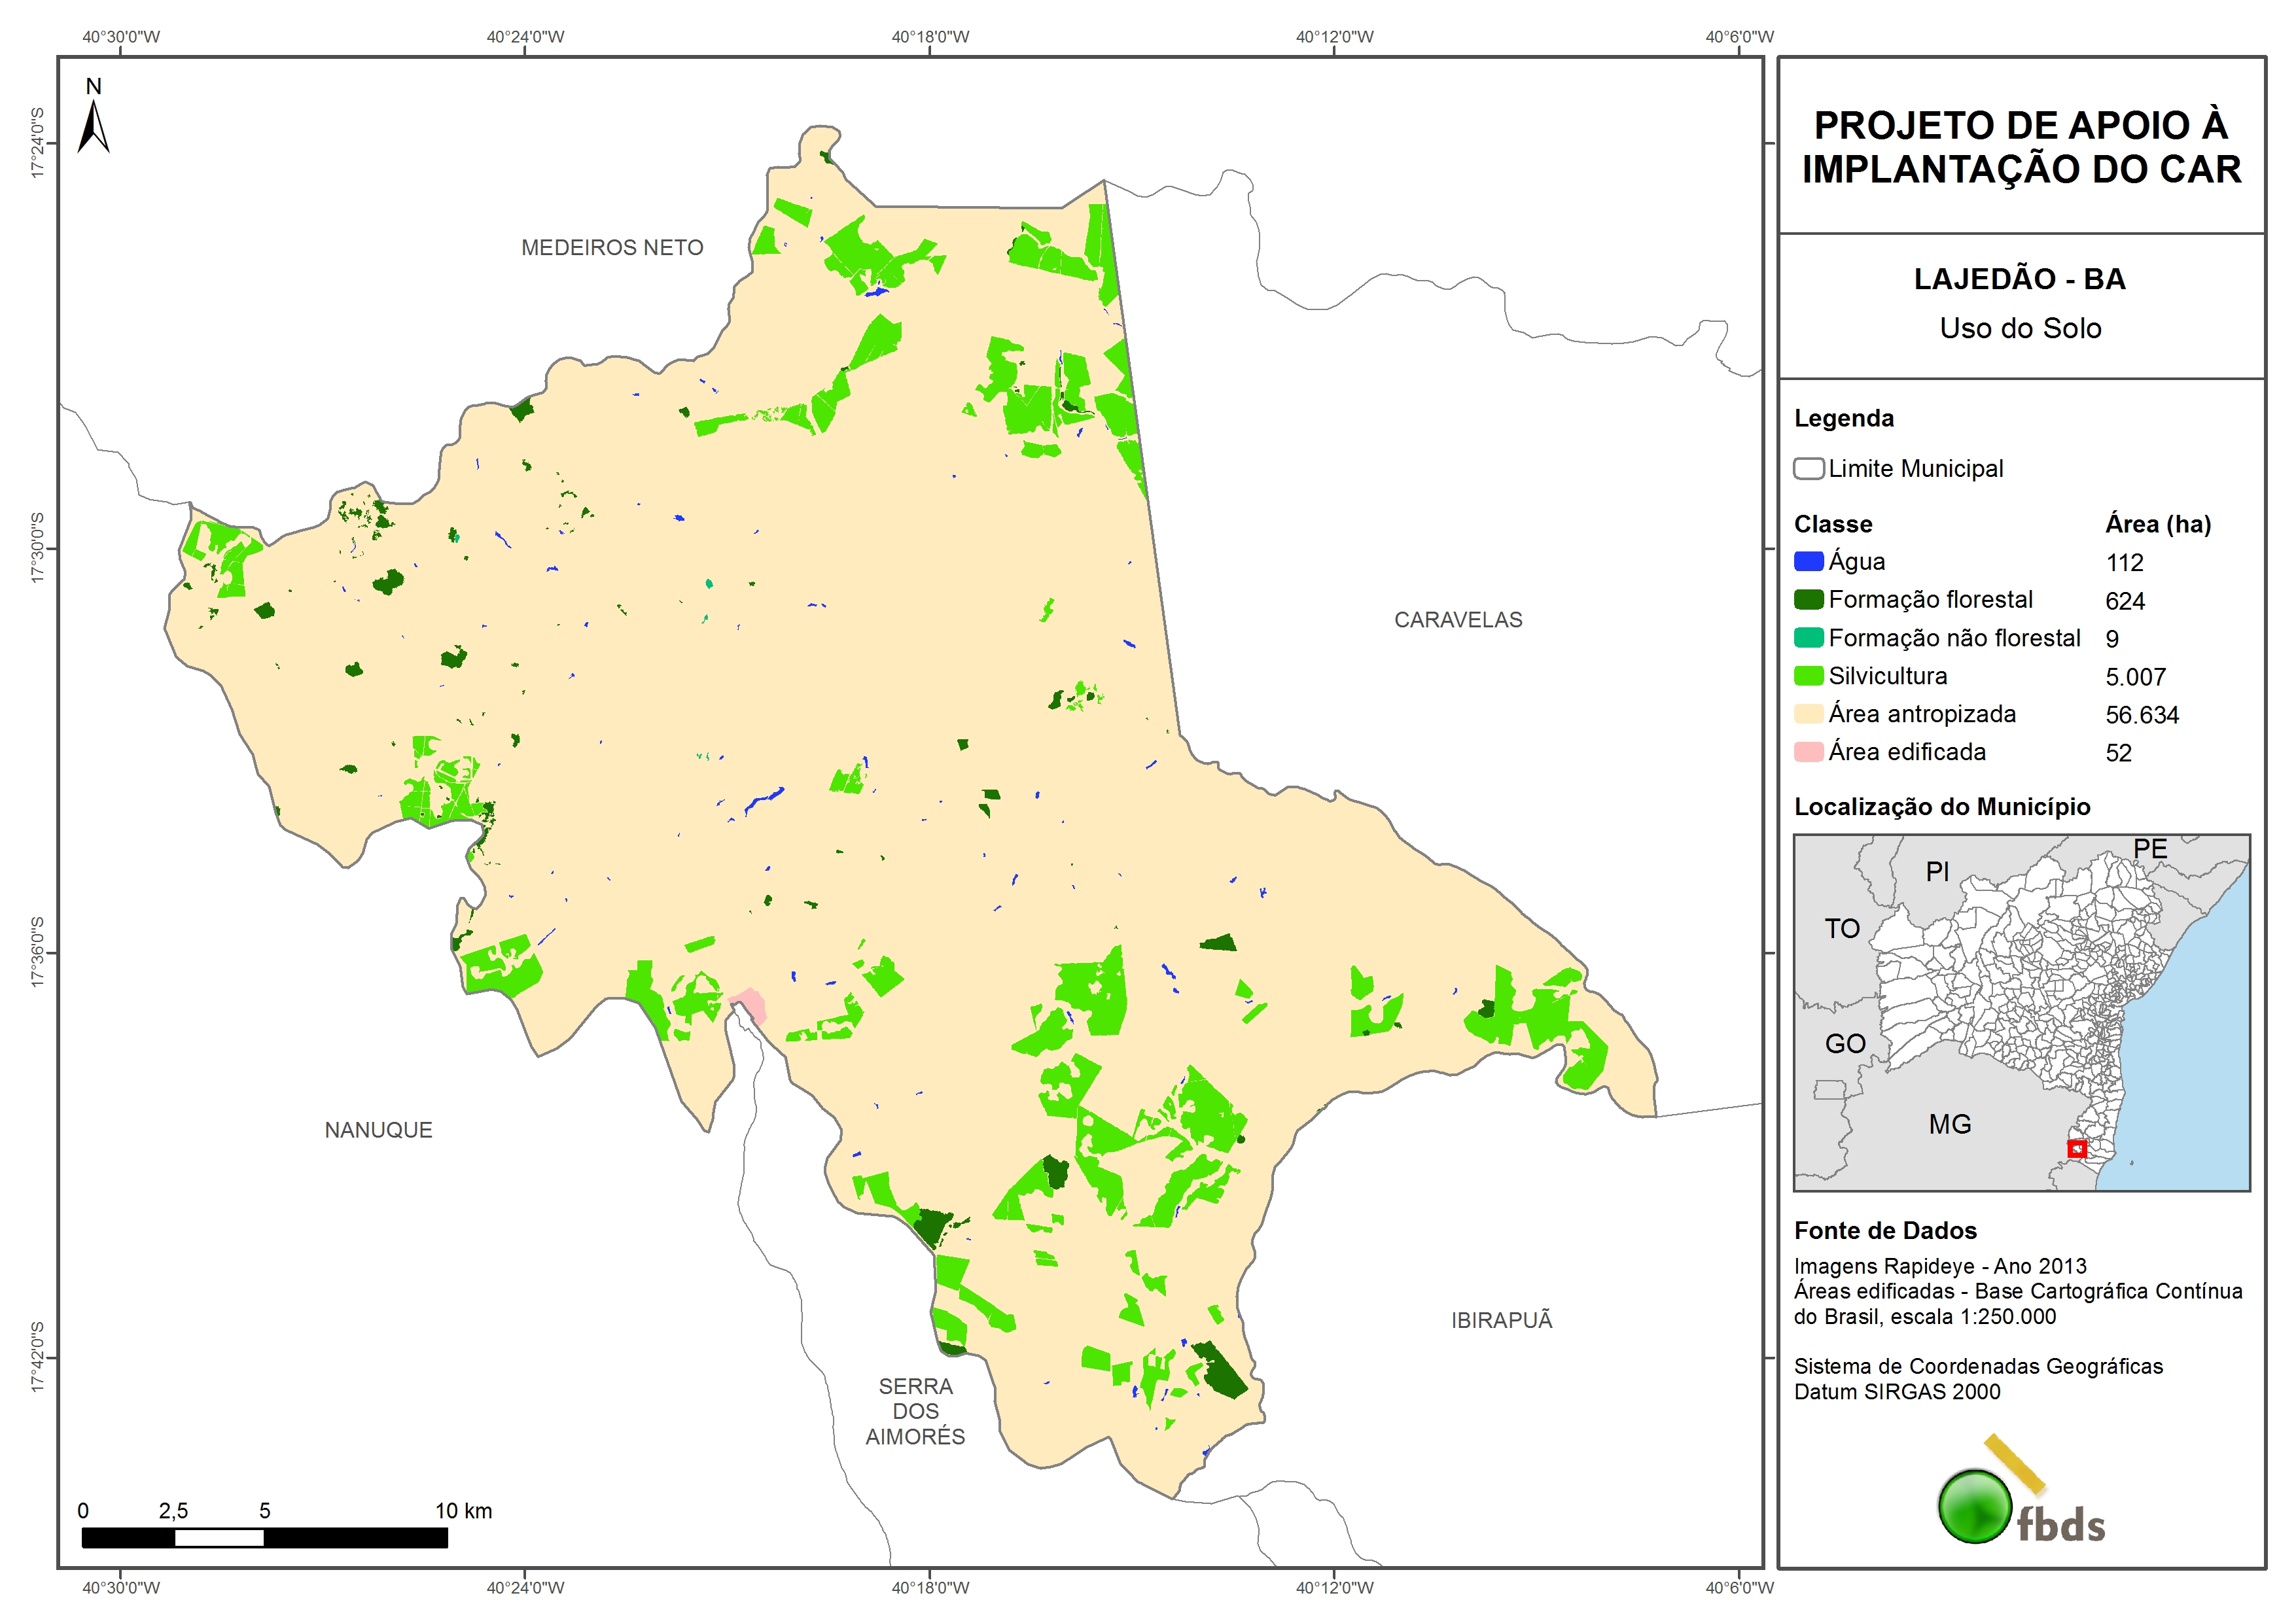Click the black-and-white scale bar

pos(264,1538)
